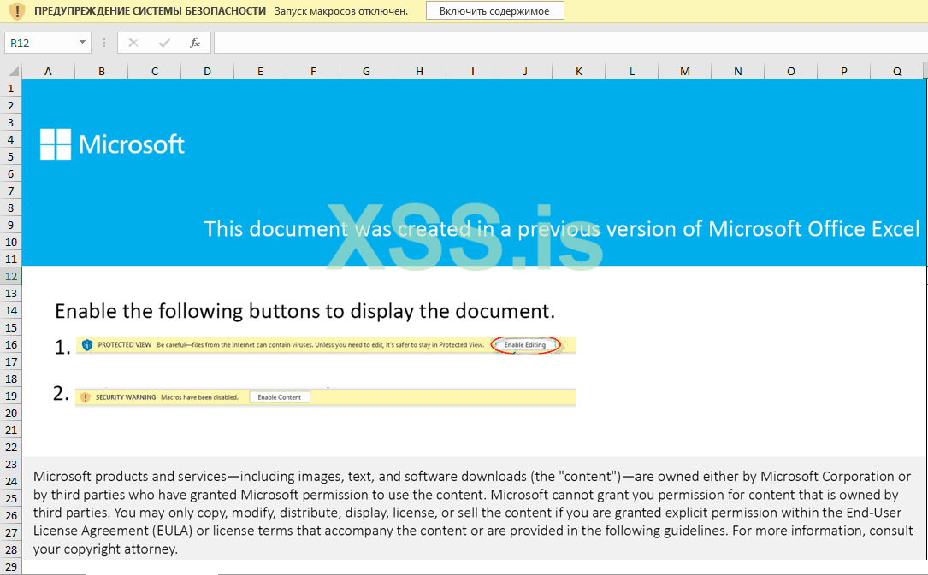Click the 'Enable Content' button in the image
The height and width of the screenshot is (575, 928).
click(x=280, y=397)
